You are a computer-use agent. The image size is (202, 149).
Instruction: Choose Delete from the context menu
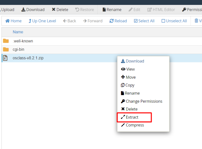(129, 109)
